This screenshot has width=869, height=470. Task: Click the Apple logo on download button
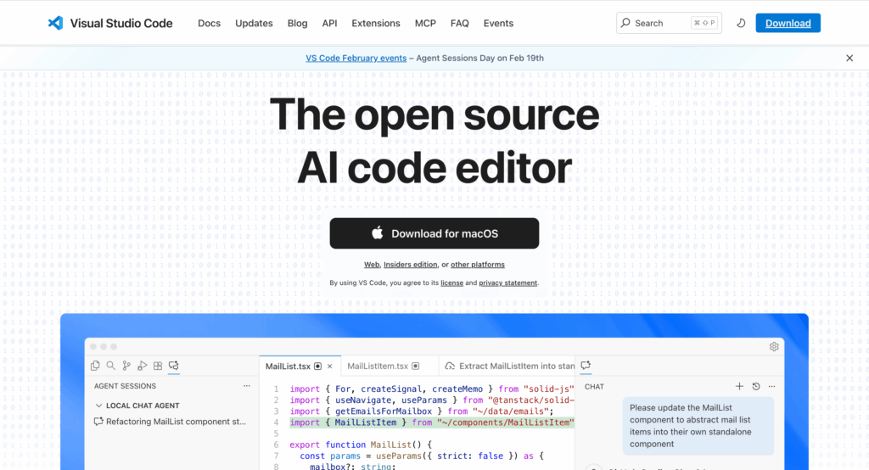[378, 232]
